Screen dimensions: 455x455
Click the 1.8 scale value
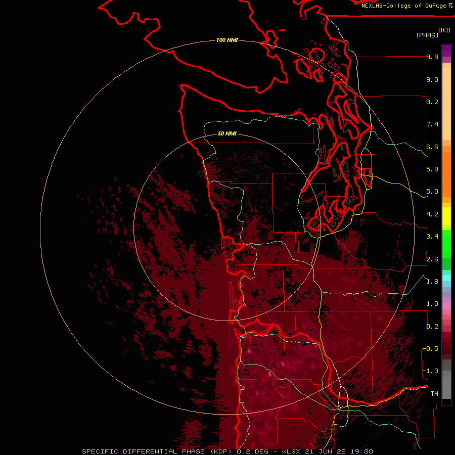click(x=432, y=282)
